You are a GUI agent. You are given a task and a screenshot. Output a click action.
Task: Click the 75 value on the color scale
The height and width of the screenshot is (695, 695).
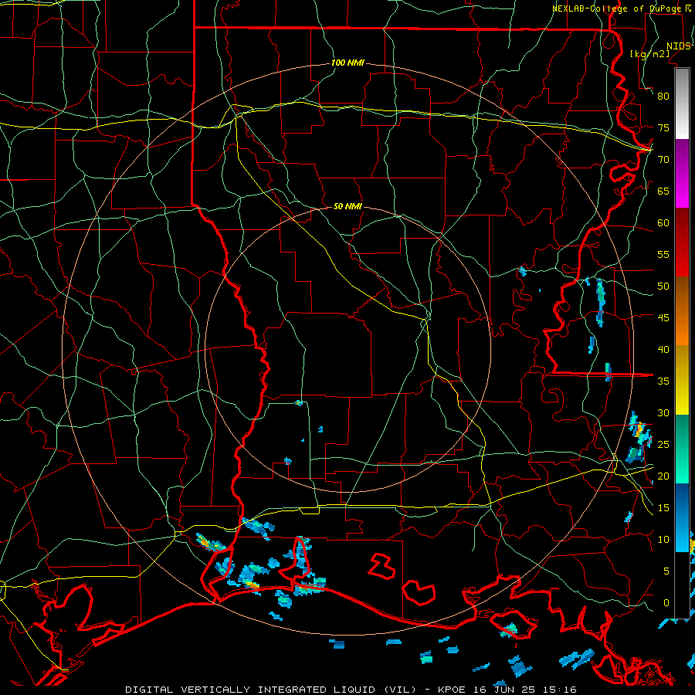click(663, 127)
